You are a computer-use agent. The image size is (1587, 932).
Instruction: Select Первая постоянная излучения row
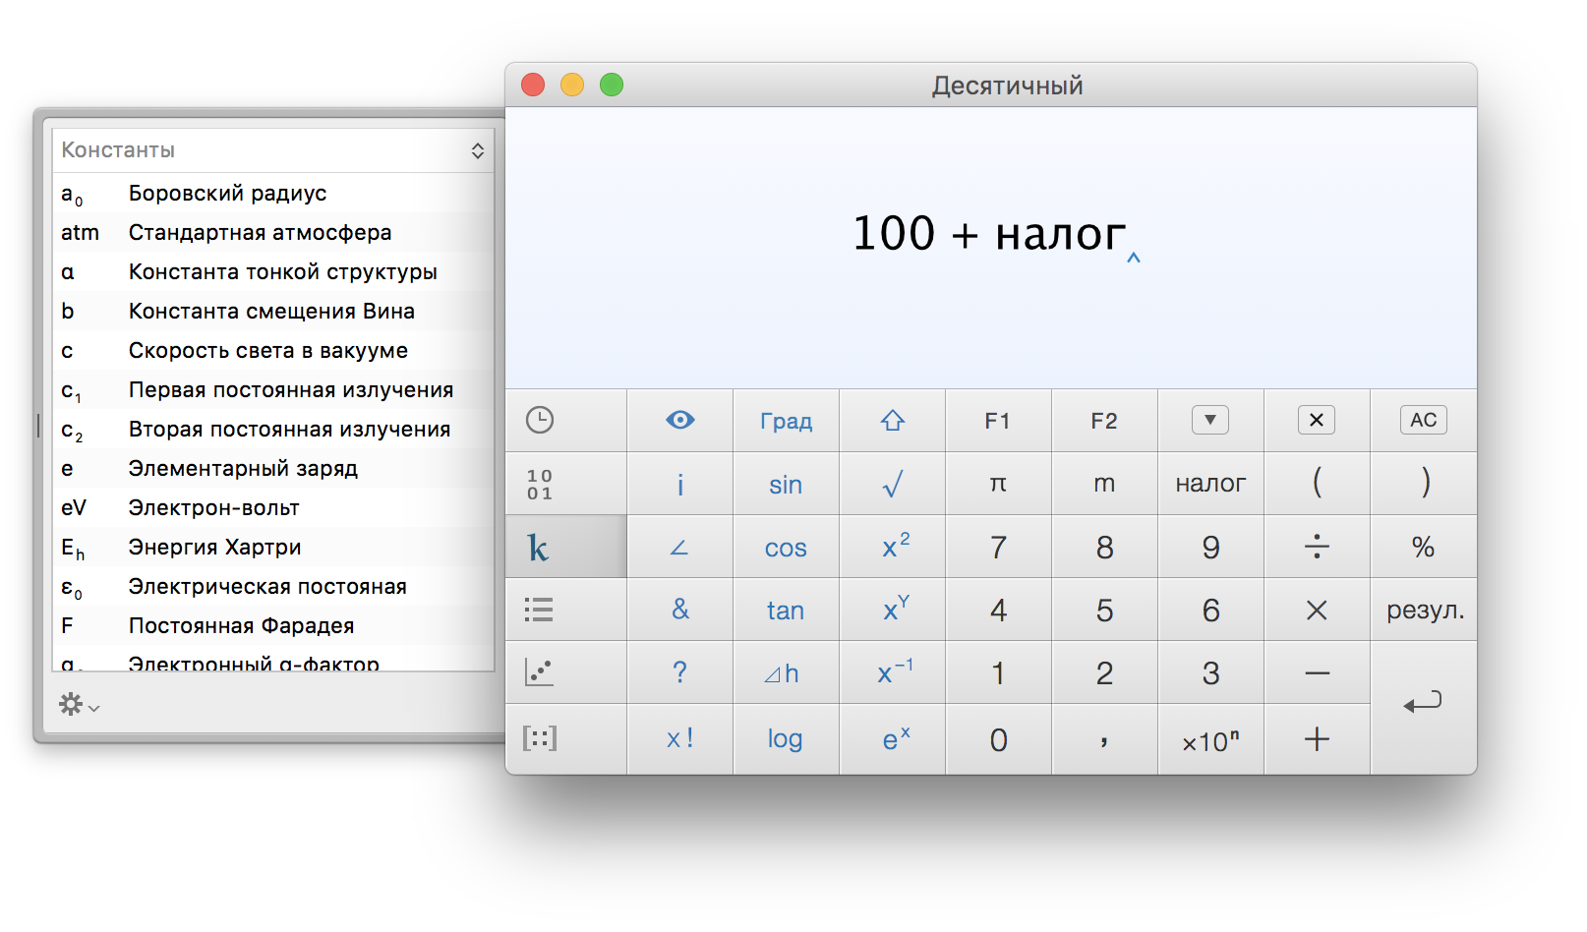(x=273, y=390)
